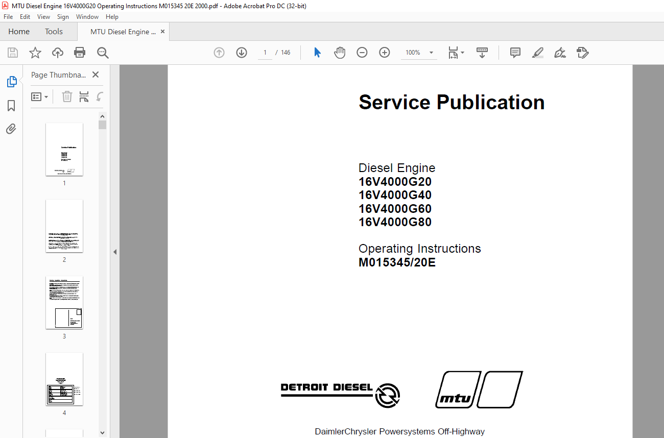Screen dimensions: 664x438
Task: Upload the file to cloud
Action: [x=58, y=53]
